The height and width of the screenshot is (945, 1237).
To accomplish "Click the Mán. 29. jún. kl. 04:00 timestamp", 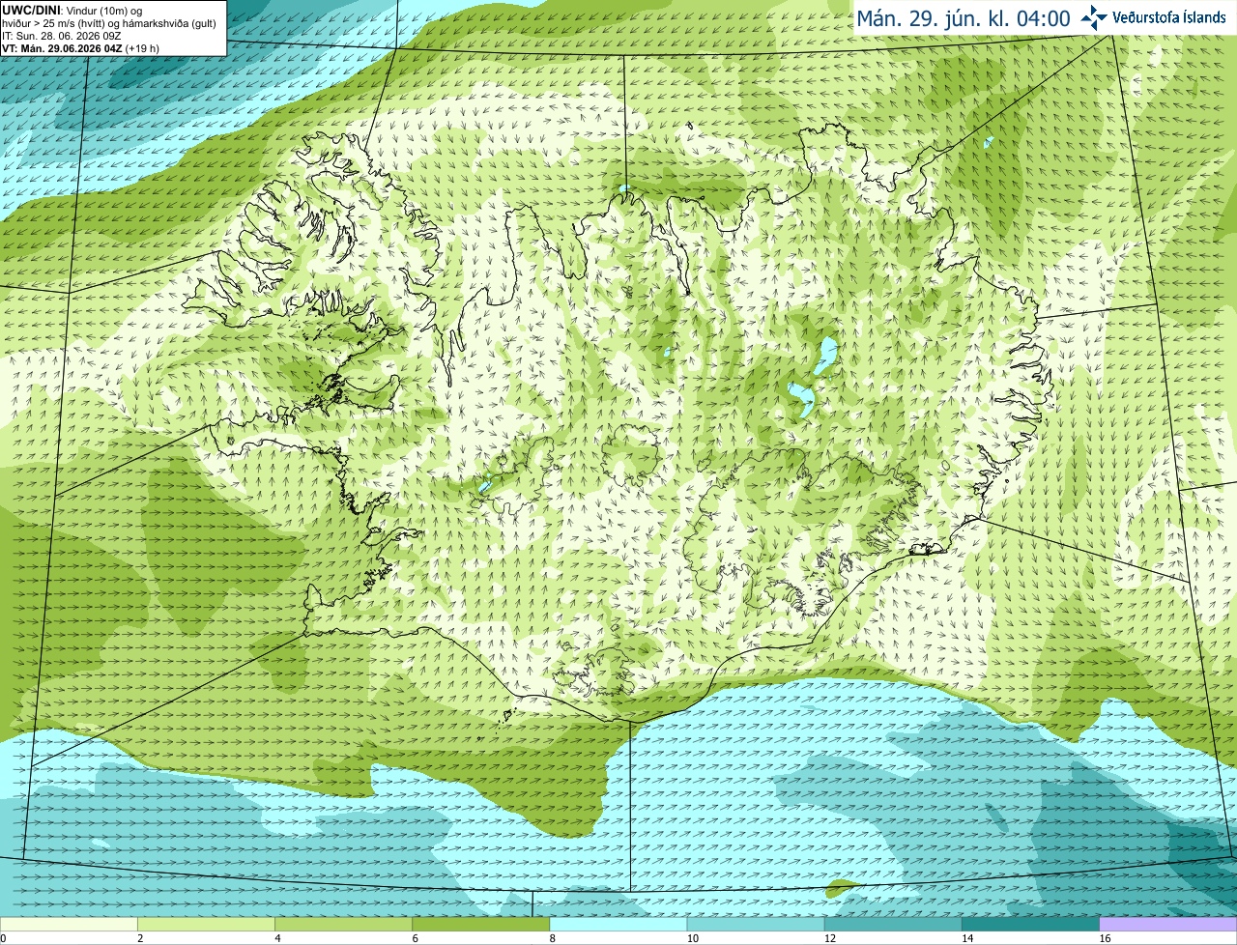I will point(964,18).
